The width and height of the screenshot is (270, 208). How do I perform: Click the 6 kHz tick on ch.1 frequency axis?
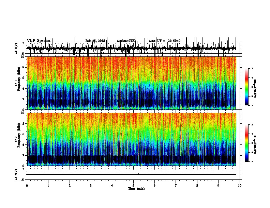tap(24, 78)
